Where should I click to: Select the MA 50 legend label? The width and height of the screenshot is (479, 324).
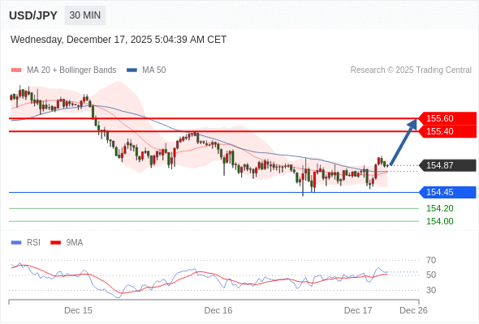click(154, 70)
